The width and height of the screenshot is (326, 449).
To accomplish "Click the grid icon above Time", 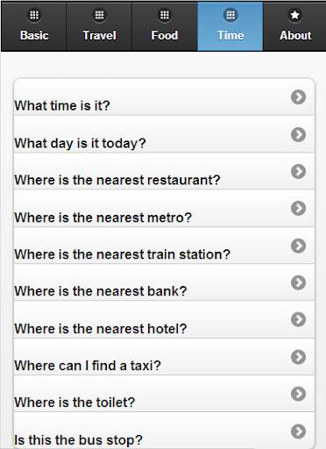I will (x=230, y=15).
